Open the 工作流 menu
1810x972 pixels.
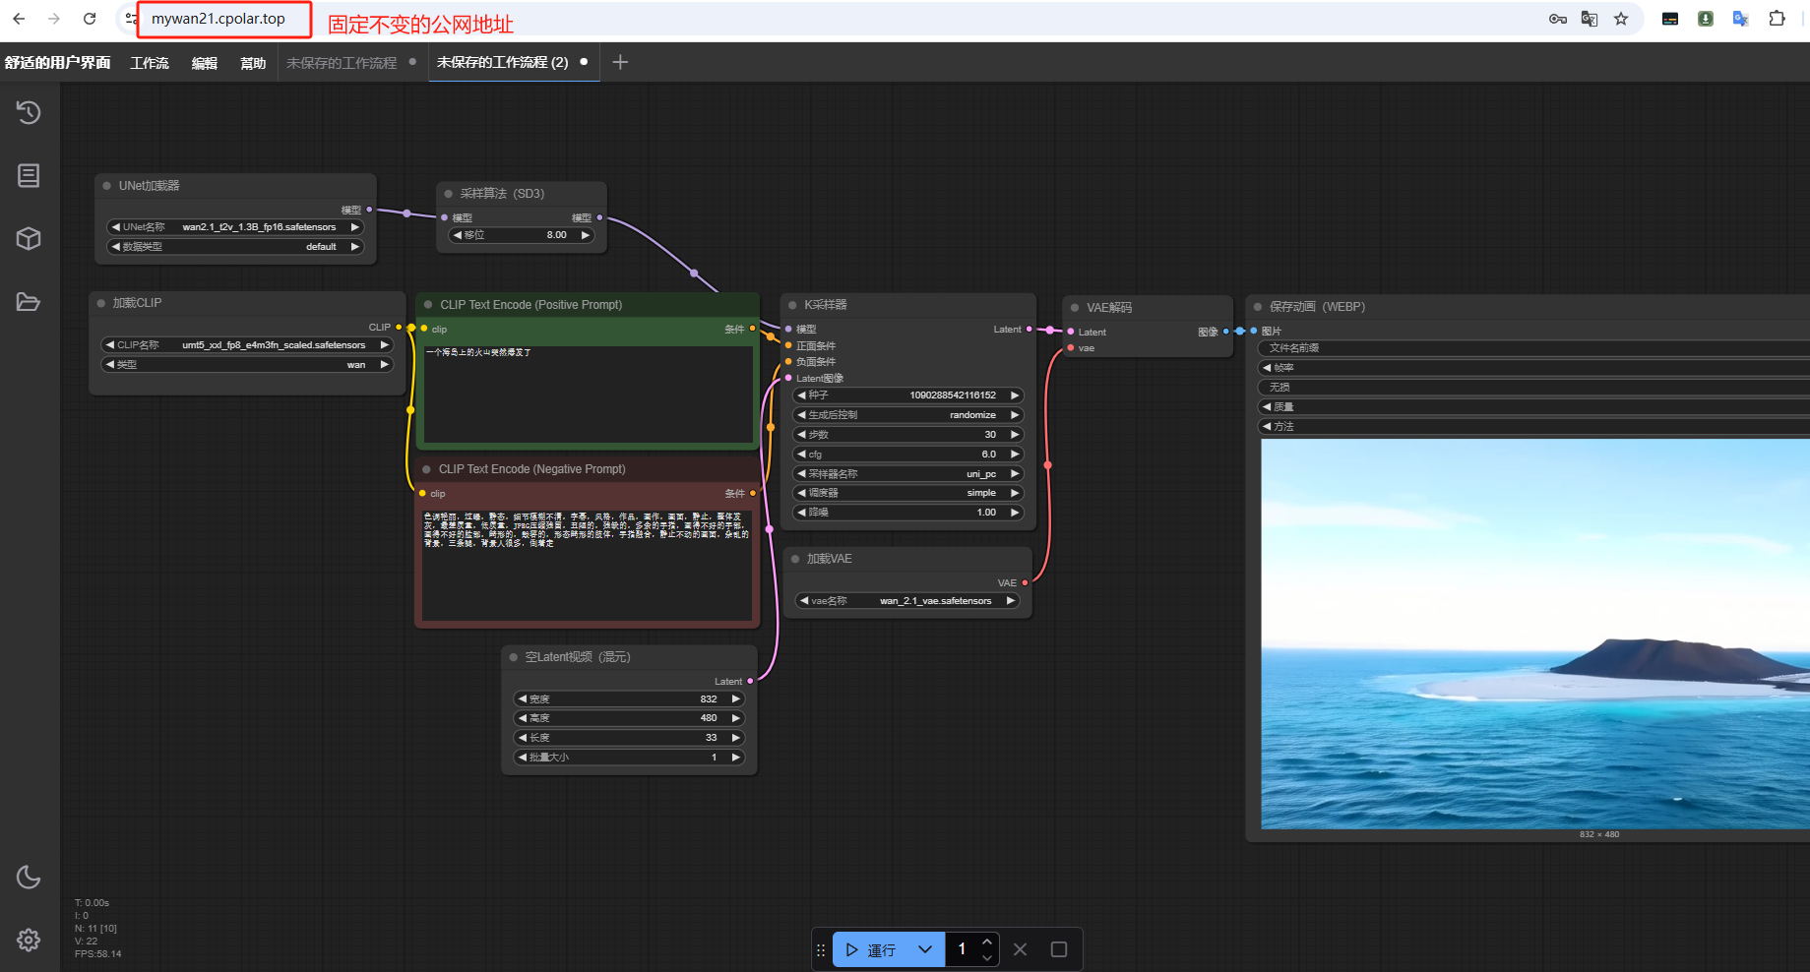150,63
